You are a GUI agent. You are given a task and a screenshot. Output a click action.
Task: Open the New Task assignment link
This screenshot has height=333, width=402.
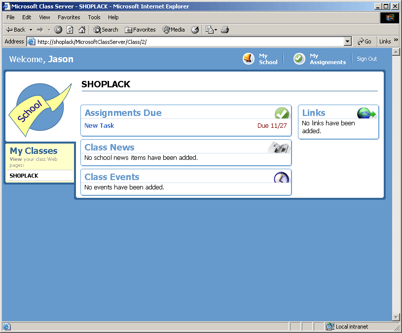point(99,125)
